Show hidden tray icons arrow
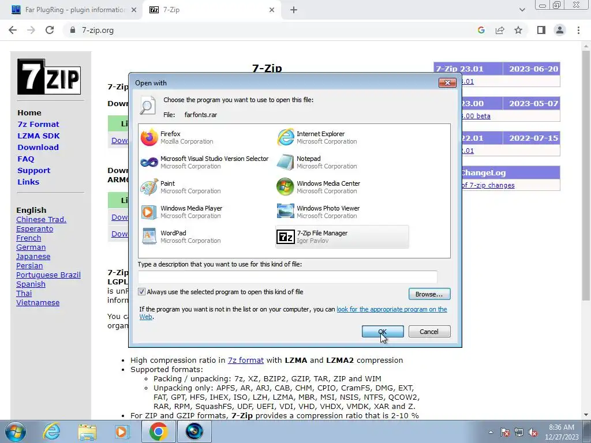The width and height of the screenshot is (591, 443). pyautogui.click(x=491, y=433)
